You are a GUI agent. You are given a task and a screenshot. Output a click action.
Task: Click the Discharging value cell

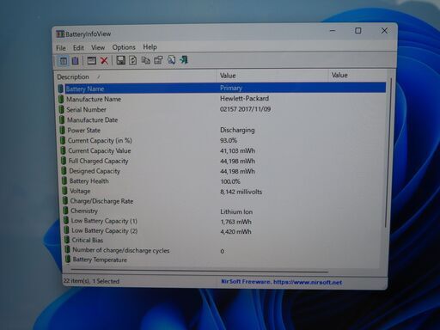(237, 130)
